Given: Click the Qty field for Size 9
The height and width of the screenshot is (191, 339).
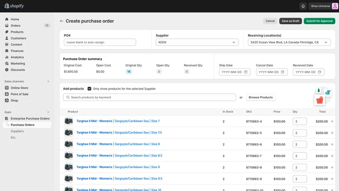Looking at the screenshot, I should point(300,167).
